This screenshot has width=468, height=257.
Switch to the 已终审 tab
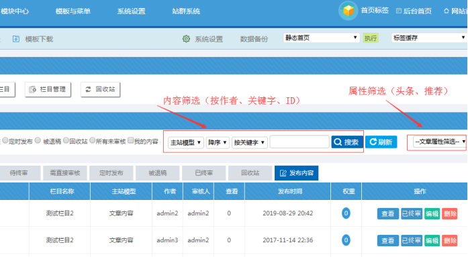click(x=204, y=173)
